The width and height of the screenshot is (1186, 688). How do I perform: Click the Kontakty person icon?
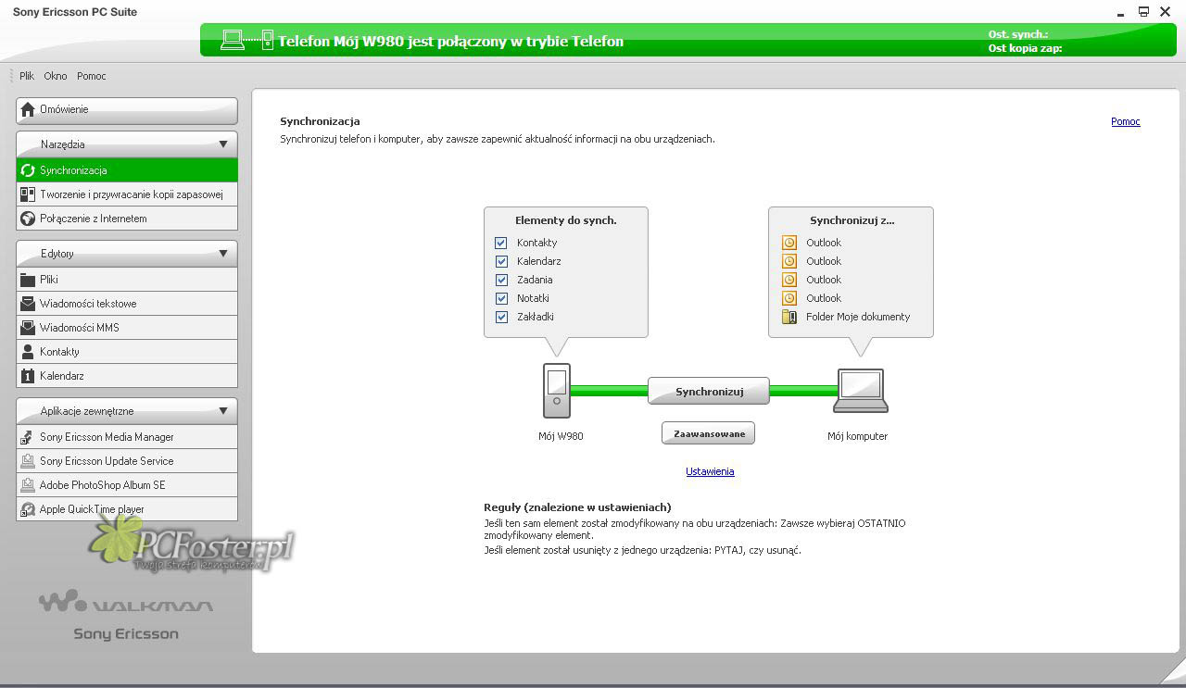tap(28, 352)
